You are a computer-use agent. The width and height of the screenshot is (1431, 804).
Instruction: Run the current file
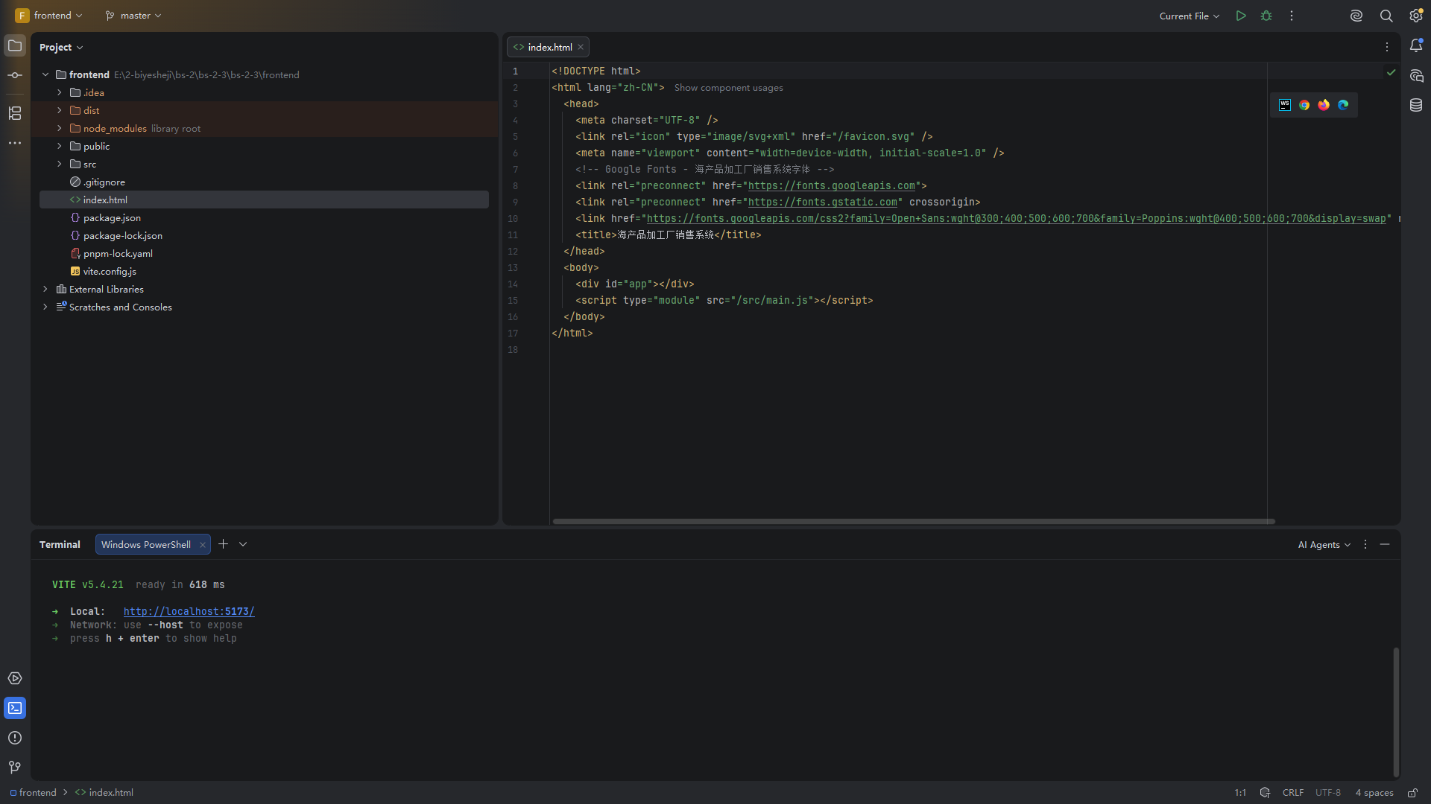(x=1241, y=16)
